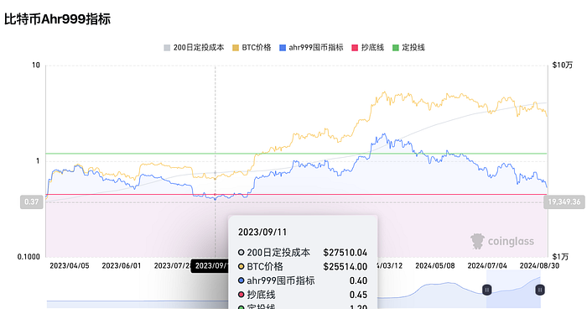Click the 比特币Ahr999指标 chart title
The width and height of the screenshot is (587, 309).
57,18
